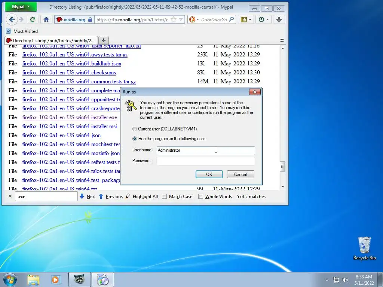Click the network tray icon
Viewport: 383px width, 287px height.
point(336,280)
